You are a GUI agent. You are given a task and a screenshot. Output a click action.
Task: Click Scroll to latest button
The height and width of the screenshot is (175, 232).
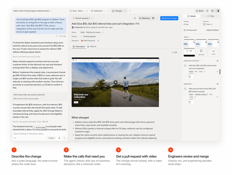click(40, 128)
